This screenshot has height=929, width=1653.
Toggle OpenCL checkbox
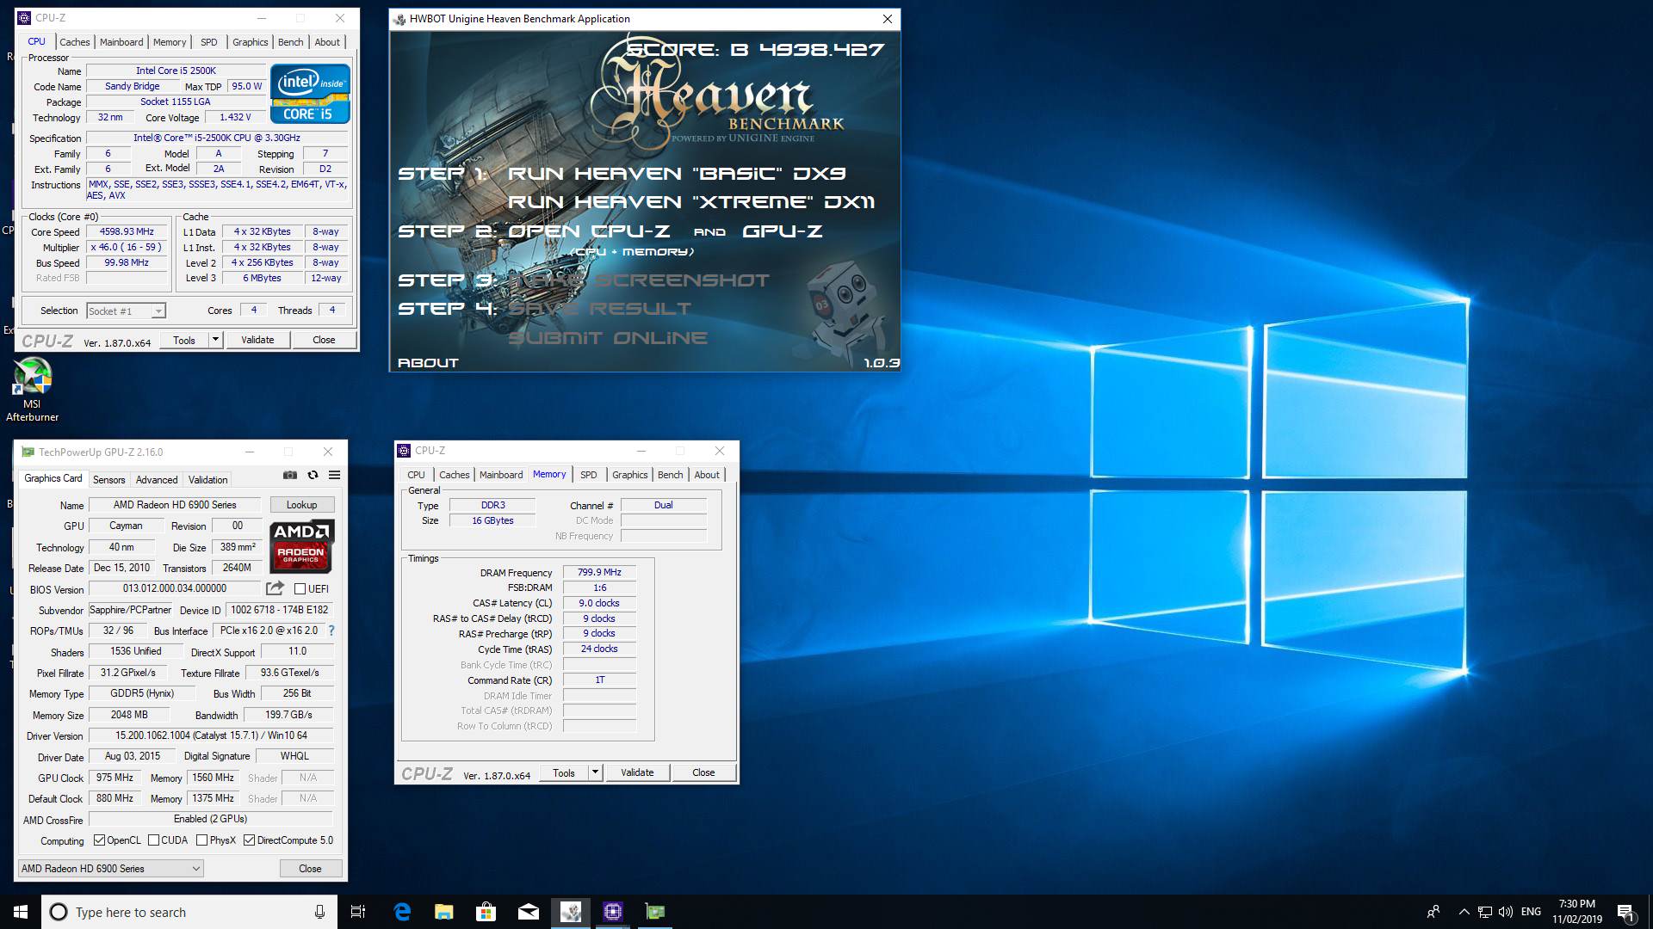(99, 840)
